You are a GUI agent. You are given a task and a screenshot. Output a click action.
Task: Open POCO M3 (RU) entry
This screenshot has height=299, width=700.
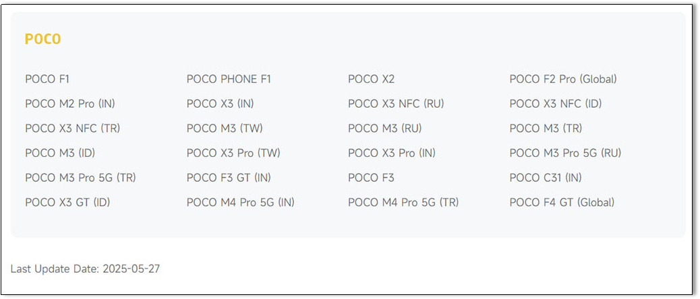[x=385, y=129]
